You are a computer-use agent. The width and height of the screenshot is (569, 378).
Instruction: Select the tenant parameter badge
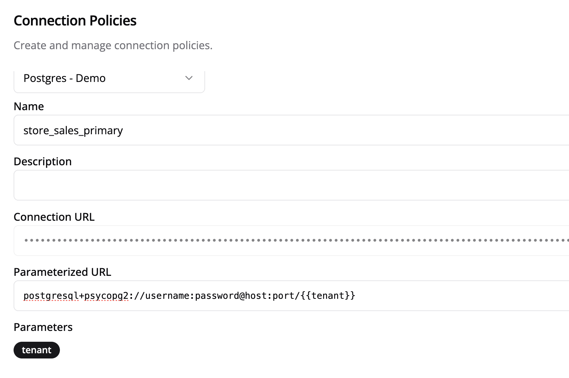(37, 350)
